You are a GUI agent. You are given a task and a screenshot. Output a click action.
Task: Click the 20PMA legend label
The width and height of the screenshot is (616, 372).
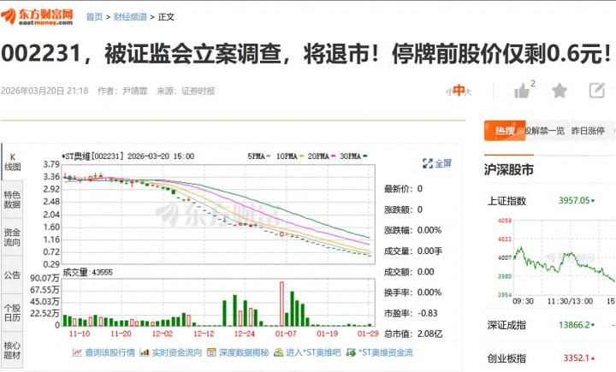318,156
